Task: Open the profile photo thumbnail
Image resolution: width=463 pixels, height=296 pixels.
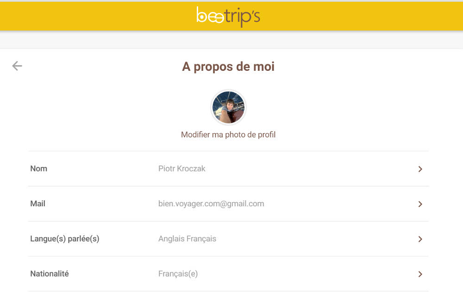Action: [228, 107]
